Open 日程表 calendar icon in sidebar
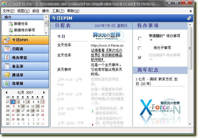198x138 pixels. pos(7,49)
